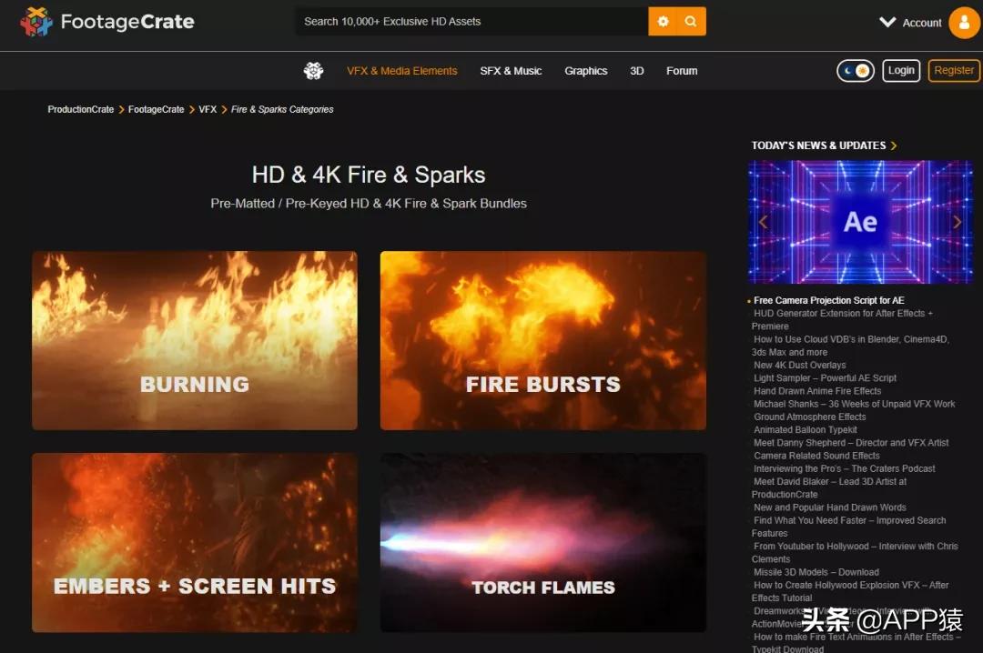Open the SFX & Music menu
983x653 pixels.
tap(511, 71)
